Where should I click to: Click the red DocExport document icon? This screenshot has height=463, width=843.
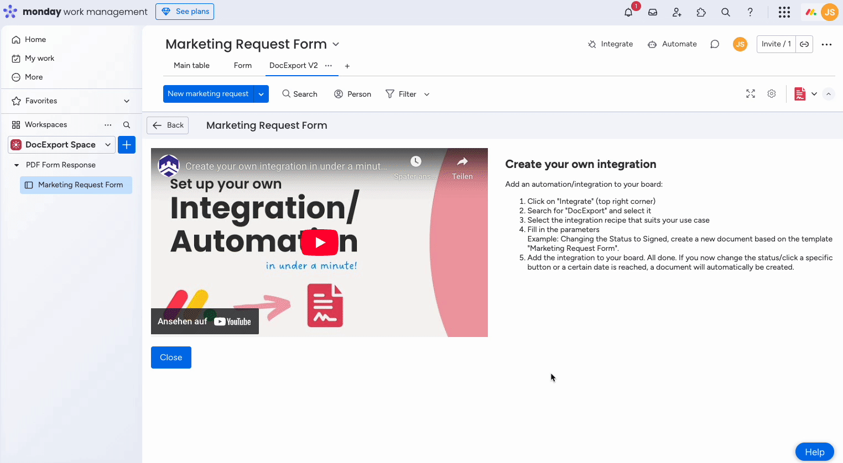(800, 94)
